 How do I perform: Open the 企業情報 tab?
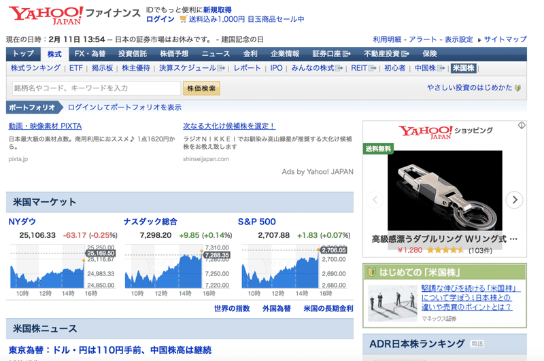(x=285, y=54)
